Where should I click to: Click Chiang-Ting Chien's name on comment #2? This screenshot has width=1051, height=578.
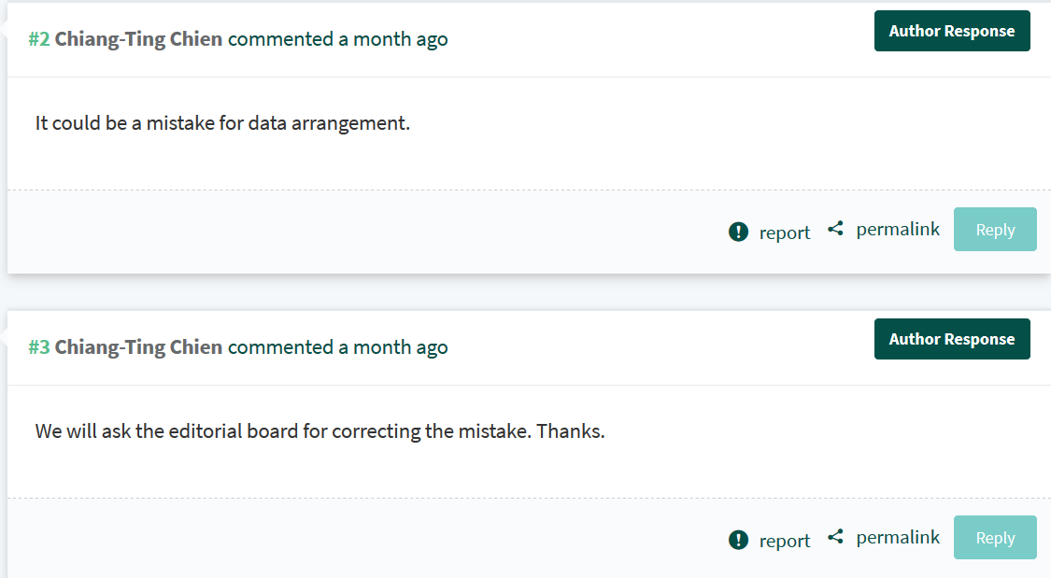point(138,39)
